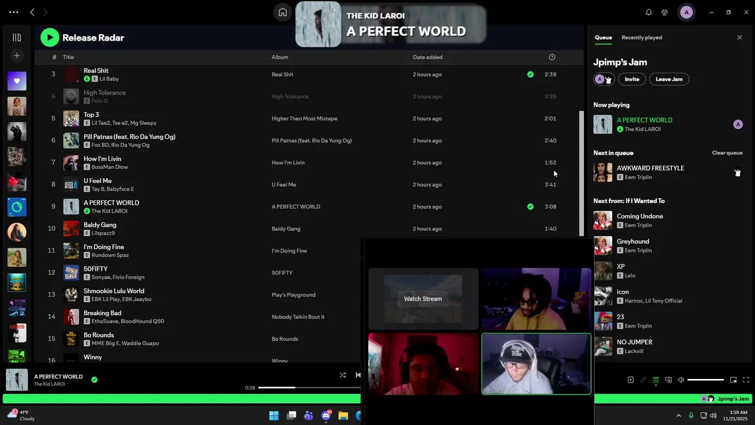Leave the current Jam
This screenshot has width=755, height=425.
[x=669, y=79]
